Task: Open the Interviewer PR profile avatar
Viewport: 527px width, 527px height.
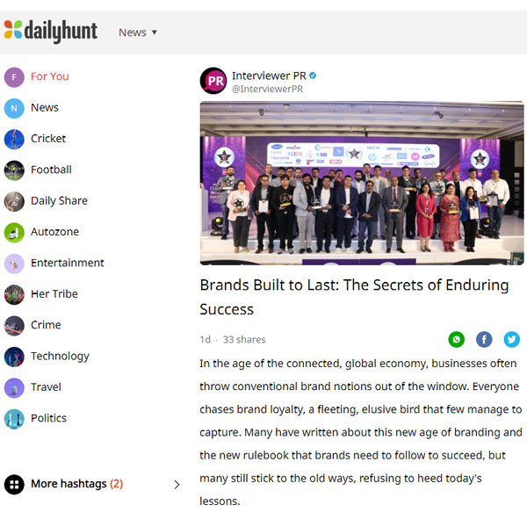Action: click(x=213, y=81)
